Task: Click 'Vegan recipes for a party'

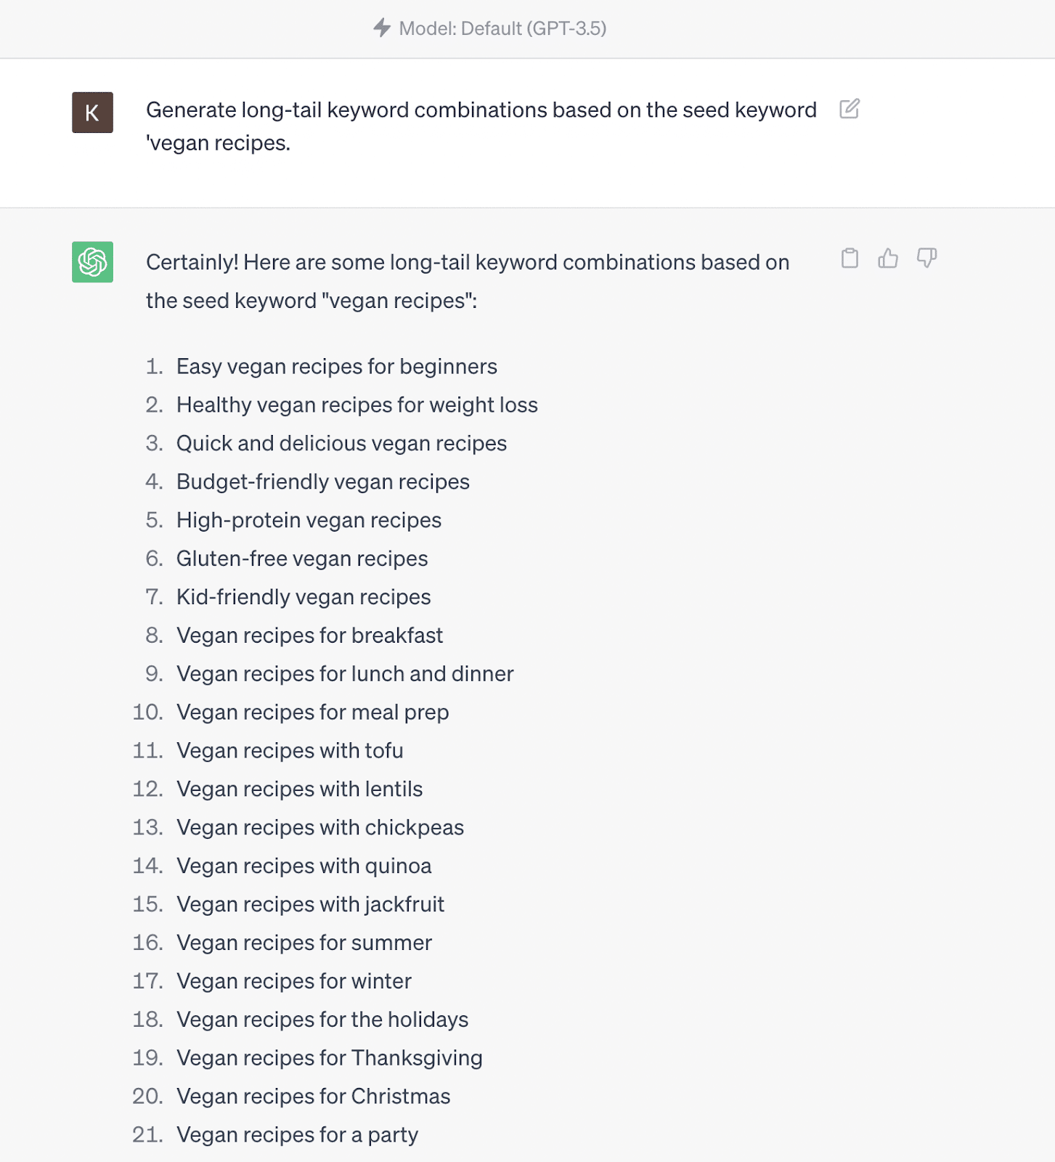Action: 297,1135
